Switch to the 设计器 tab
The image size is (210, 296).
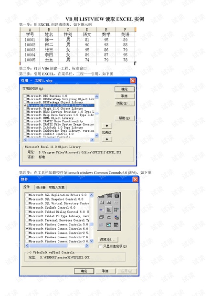[x=41, y=188]
